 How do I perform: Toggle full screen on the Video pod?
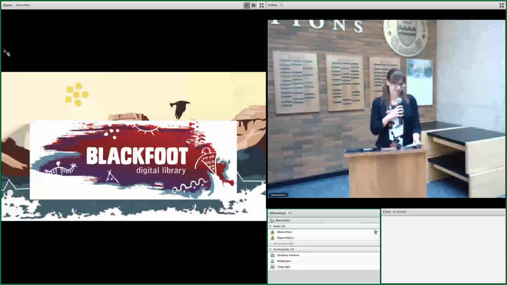[502, 5]
